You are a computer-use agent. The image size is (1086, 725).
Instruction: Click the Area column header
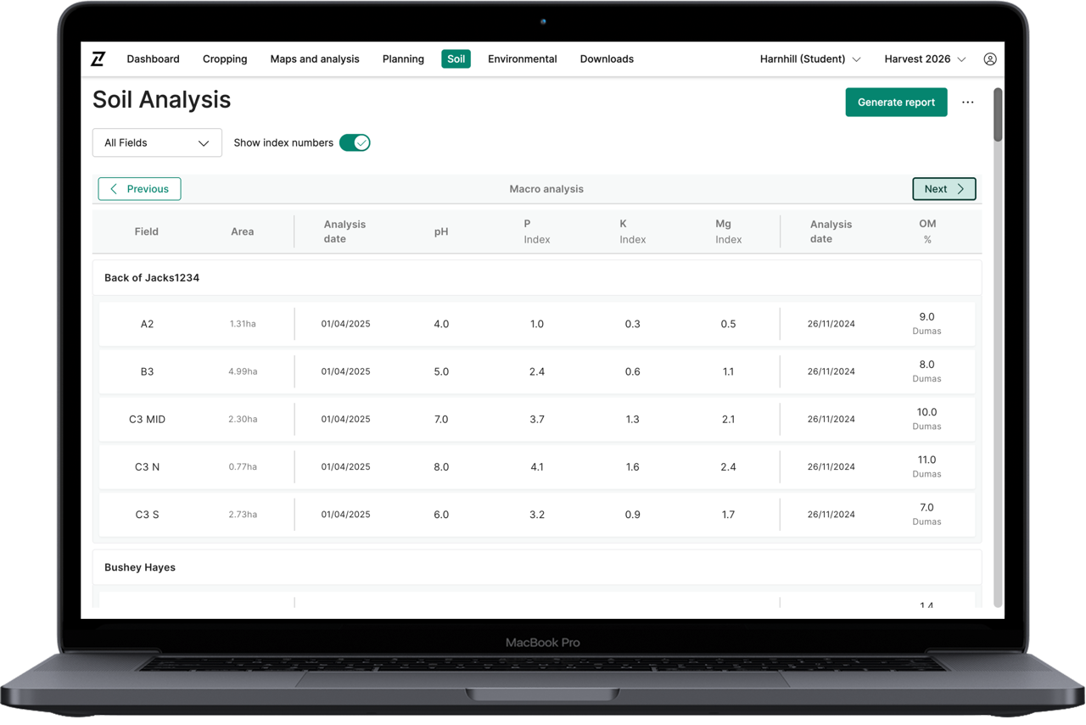point(243,231)
